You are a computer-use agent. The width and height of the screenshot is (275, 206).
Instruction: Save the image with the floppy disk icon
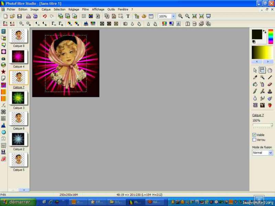[x=19, y=16]
